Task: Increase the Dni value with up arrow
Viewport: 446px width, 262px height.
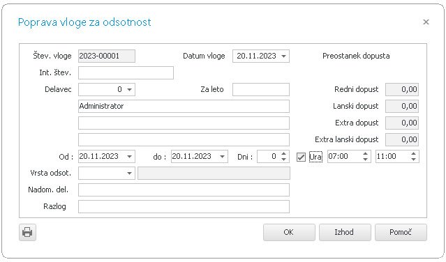Action: point(283,153)
